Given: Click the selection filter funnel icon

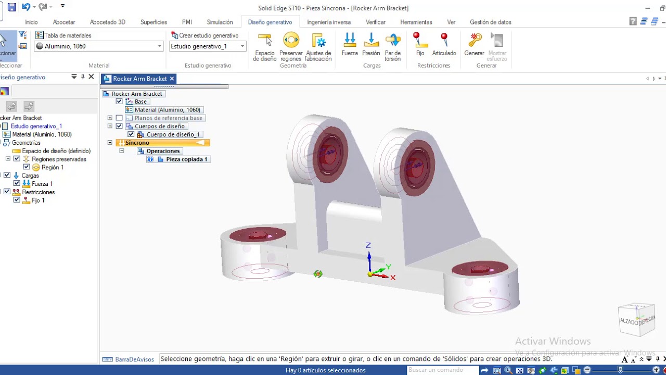Looking at the screenshot, I should 22,35.
